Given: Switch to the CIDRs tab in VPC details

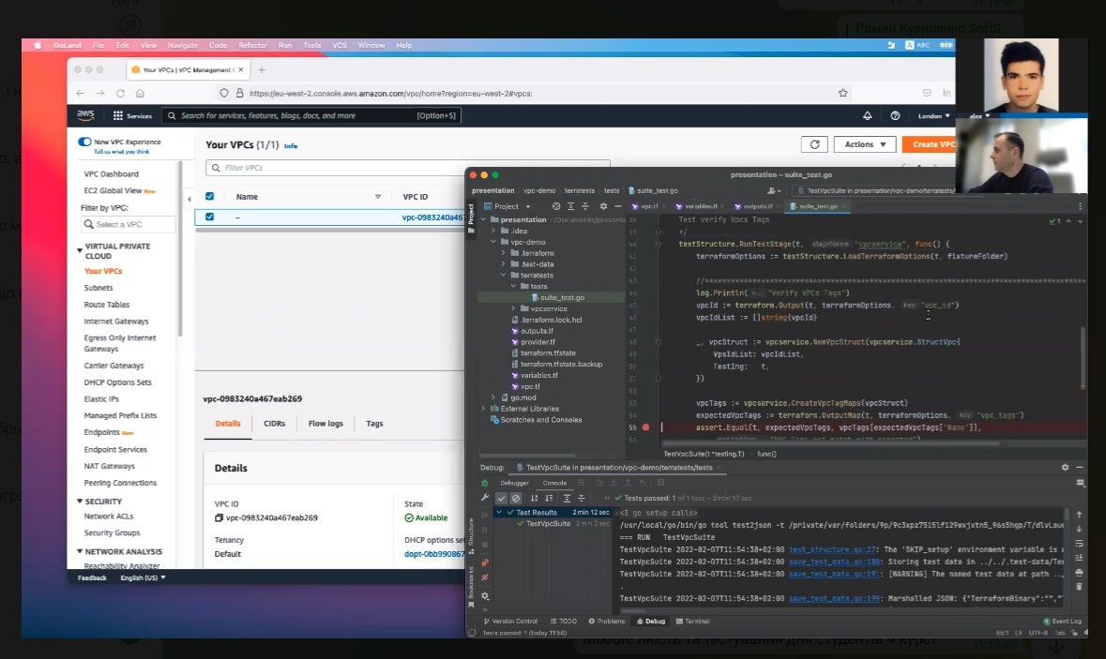Looking at the screenshot, I should [274, 424].
